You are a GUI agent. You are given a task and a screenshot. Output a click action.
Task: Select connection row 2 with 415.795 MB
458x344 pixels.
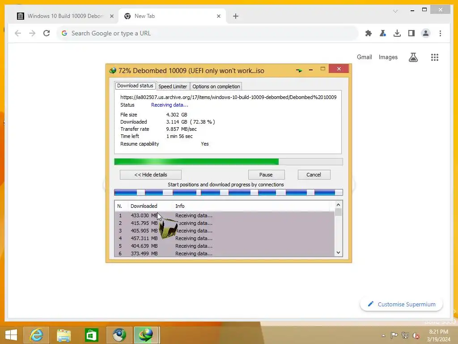click(x=225, y=223)
